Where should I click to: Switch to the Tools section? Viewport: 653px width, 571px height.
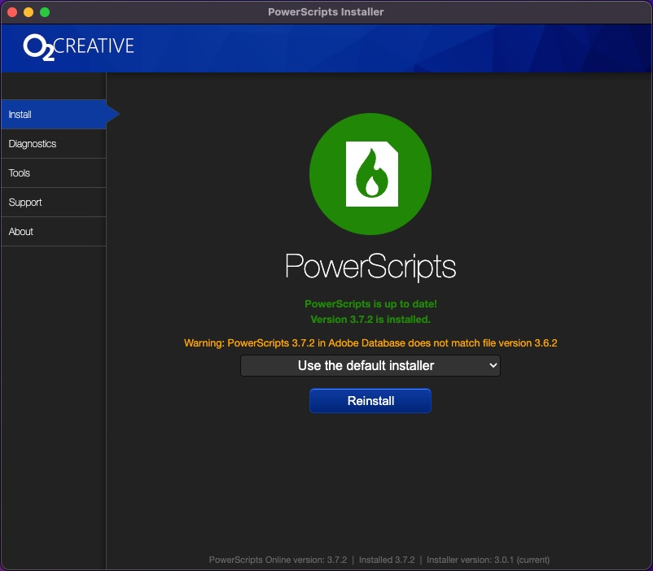pos(54,173)
